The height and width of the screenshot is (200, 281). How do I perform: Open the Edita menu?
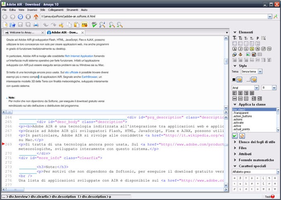12,10
